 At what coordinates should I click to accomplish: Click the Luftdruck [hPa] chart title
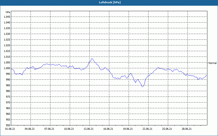(110, 2)
